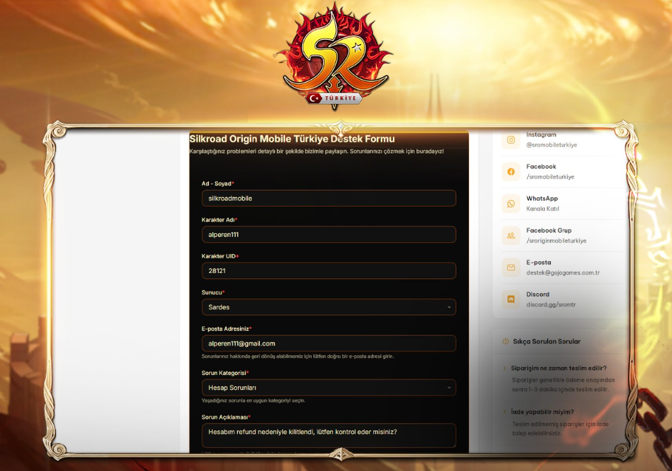Viewport: 672px width, 471px height.
Task: Open the @sromobileturkiye Instagram link
Action: pos(552,145)
